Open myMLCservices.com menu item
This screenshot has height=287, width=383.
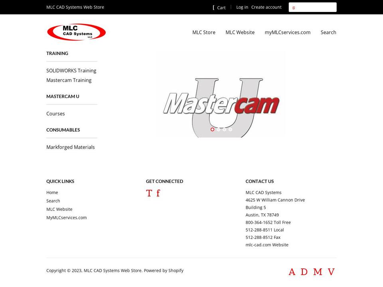(288, 32)
